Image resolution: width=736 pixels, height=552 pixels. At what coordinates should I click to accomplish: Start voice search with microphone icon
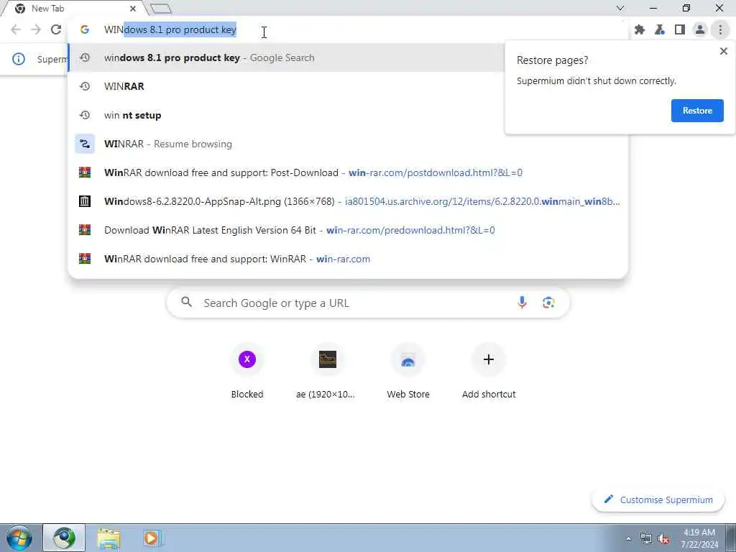click(x=522, y=303)
